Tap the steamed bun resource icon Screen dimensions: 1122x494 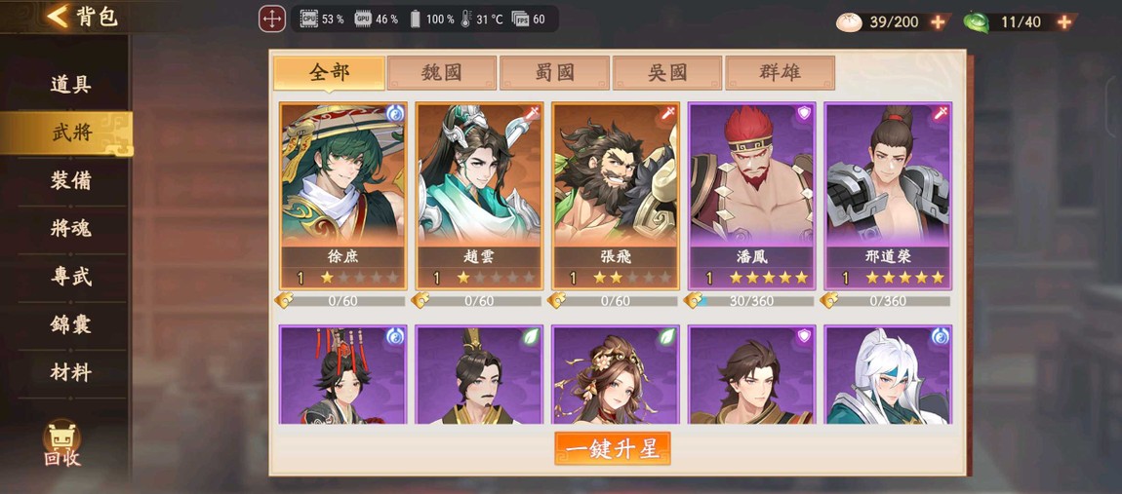[x=849, y=22]
